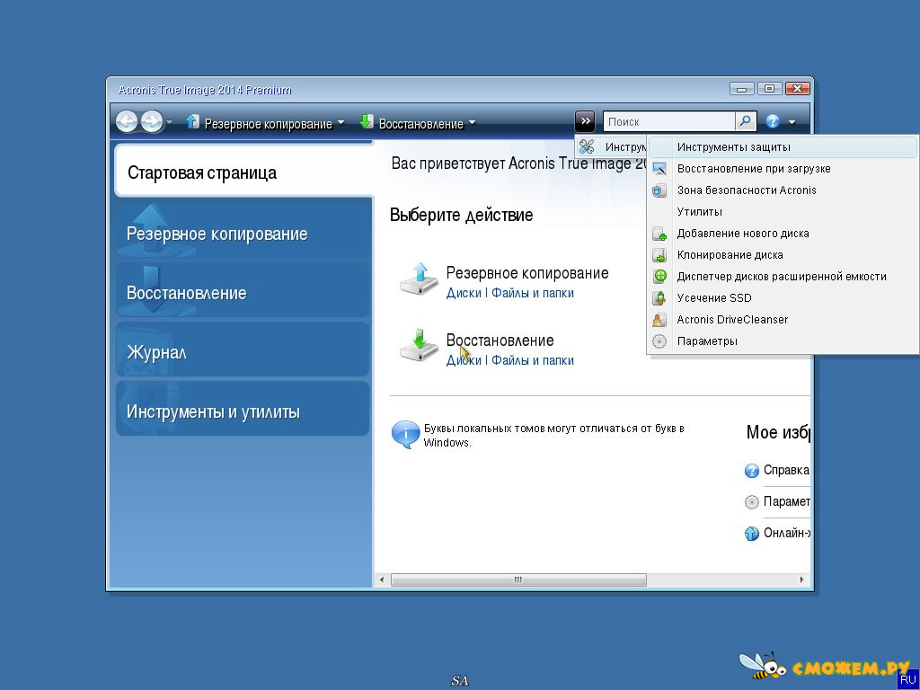Click Параметры gear icon in menu
Image resolution: width=920 pixels, height=690 pixels.
(x=659, y=341)
